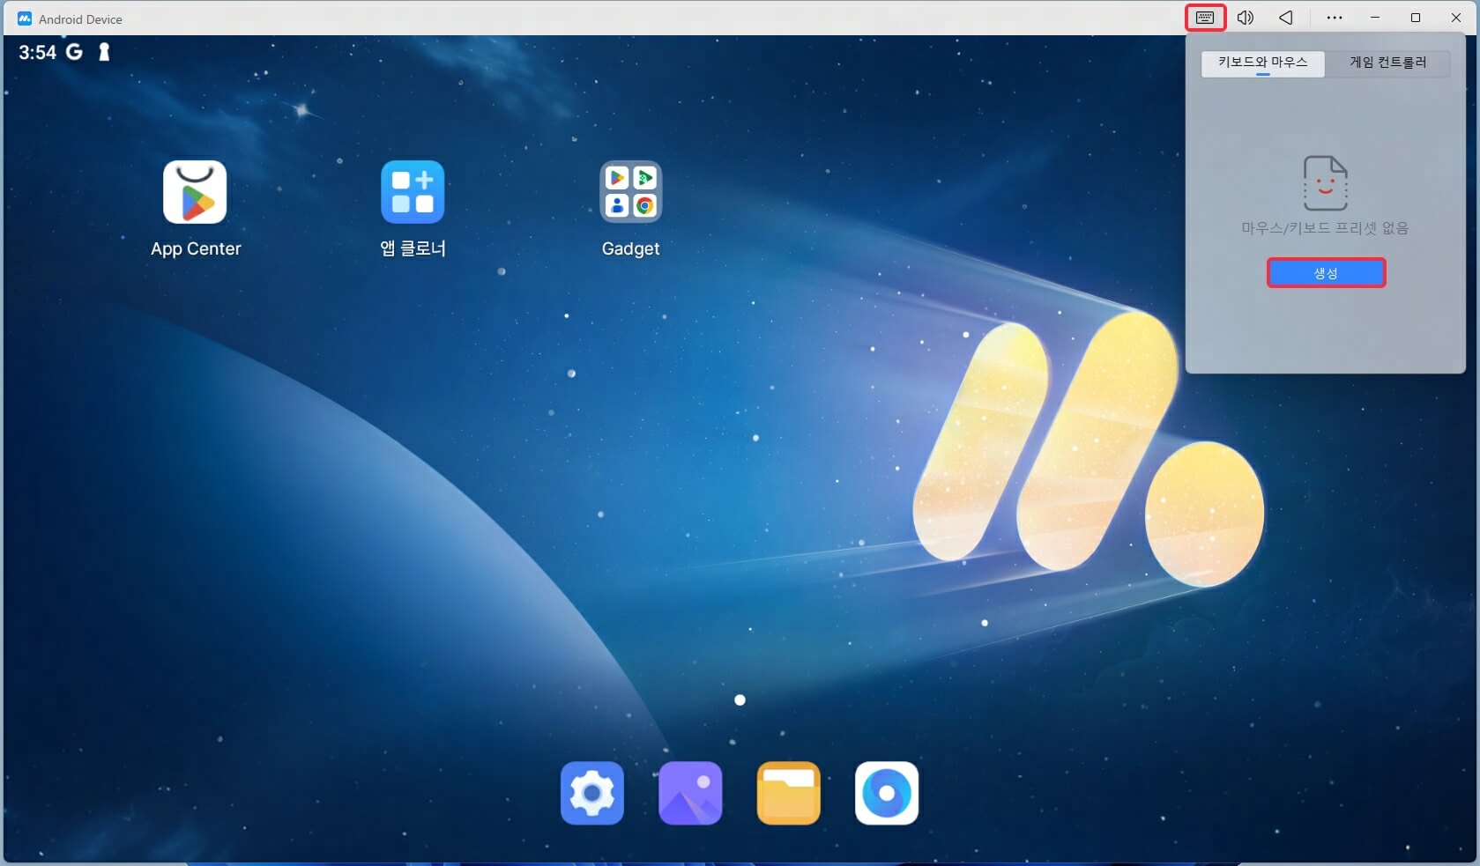The height and width of the screenshot is (866, 1480).
Task: Open the Gallery app in the dock
Action: tap(690, 793)
